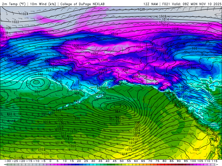Click the 110 value on the temperature scale
This screenshot has width=222, height=166.
point(207,161)
